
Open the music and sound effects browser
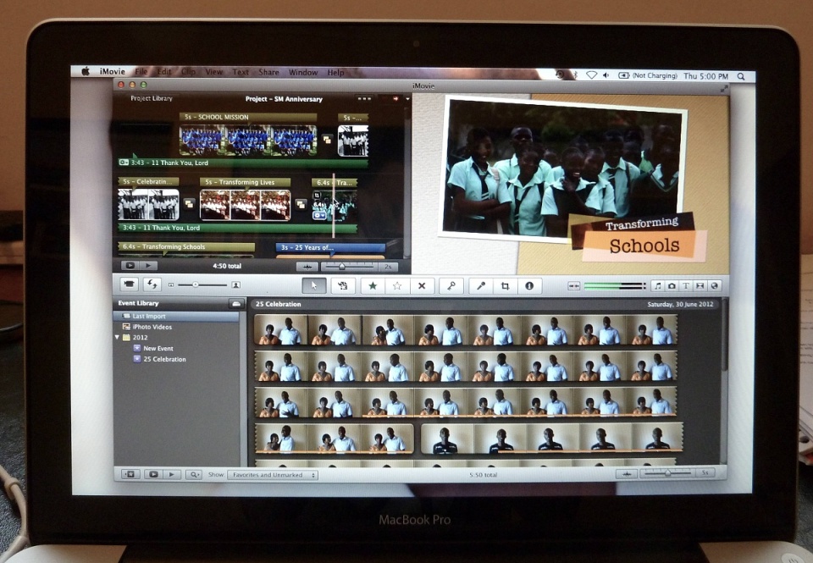pyautogui.click(x=657, y=286)
